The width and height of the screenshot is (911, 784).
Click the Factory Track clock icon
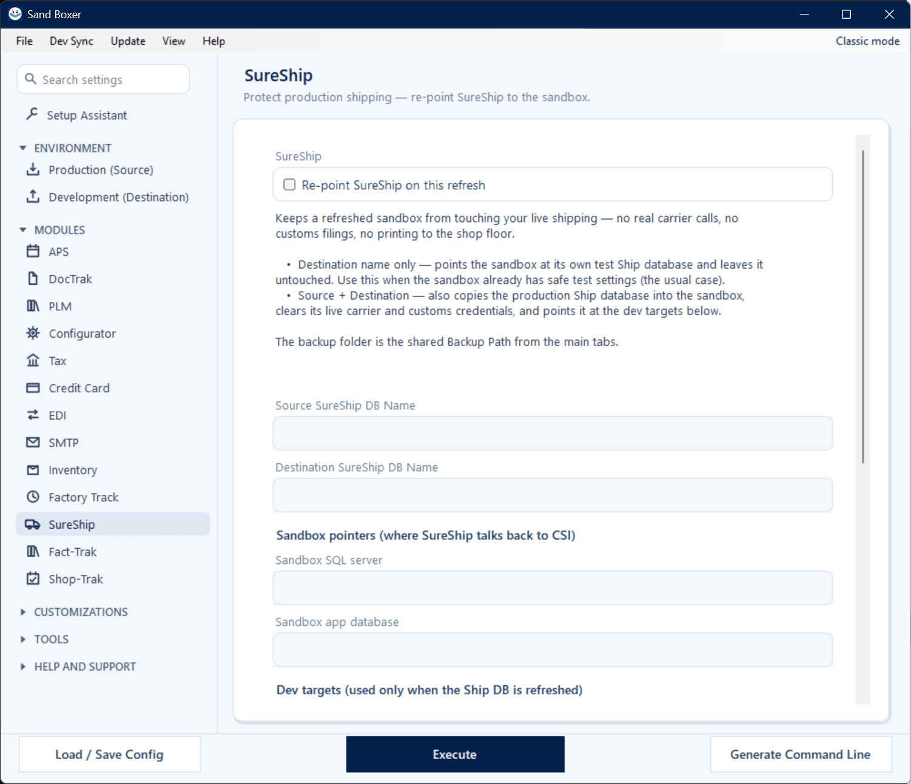point(33,497)
